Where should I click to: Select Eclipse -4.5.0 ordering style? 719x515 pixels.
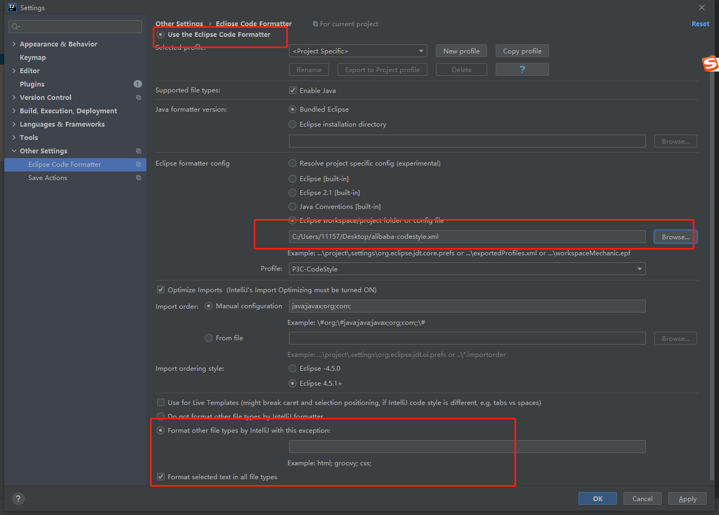click(x=292, y=368)
